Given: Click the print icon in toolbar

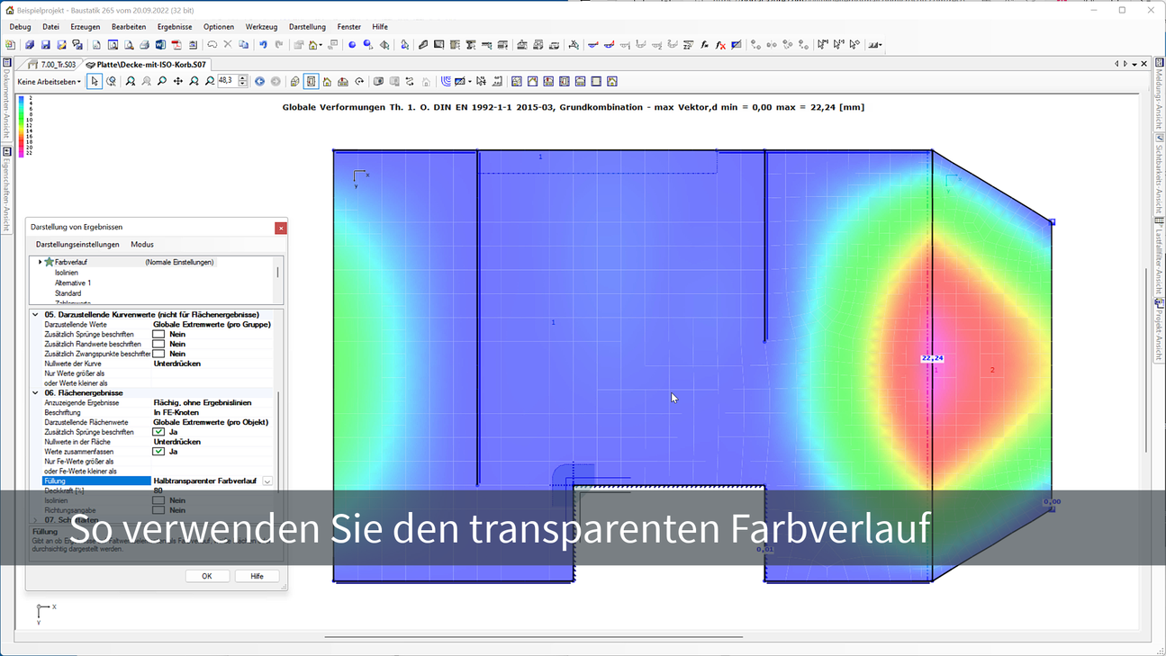Looking at the screenshot, I should 144,45.
